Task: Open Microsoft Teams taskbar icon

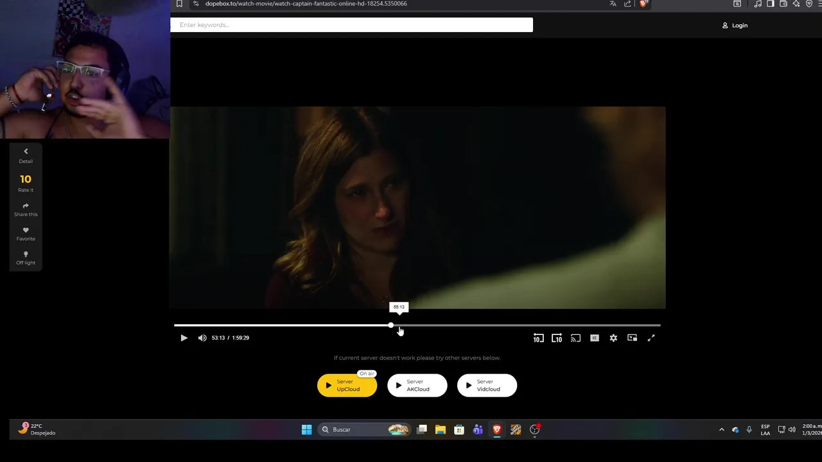Action: tap(478, 430)
